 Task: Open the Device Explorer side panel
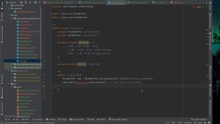pos(210,73)
